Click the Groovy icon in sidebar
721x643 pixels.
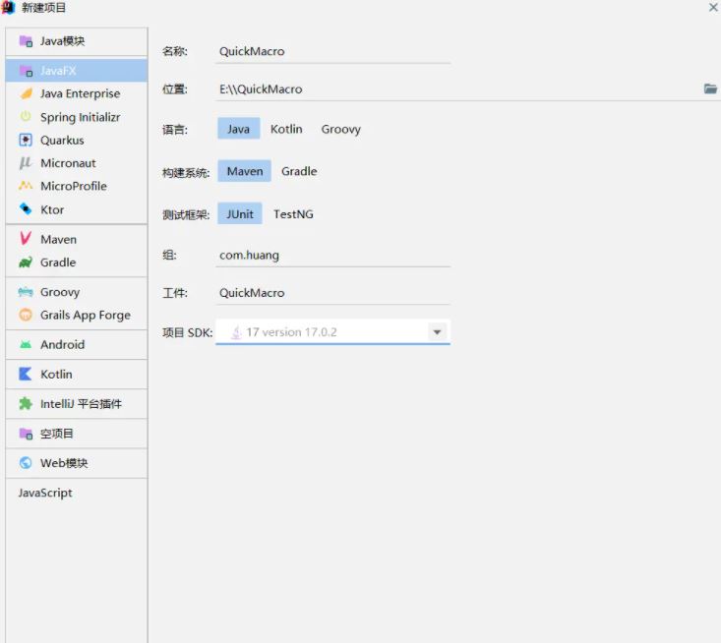pyautogui.click(x=26, y=292)
